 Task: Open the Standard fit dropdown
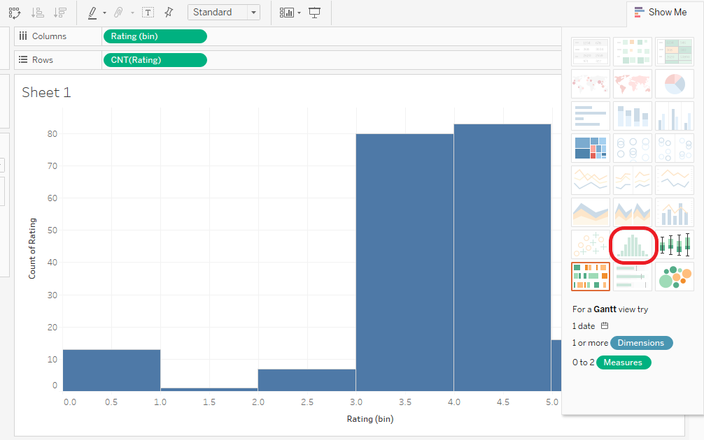coord(223,12)
